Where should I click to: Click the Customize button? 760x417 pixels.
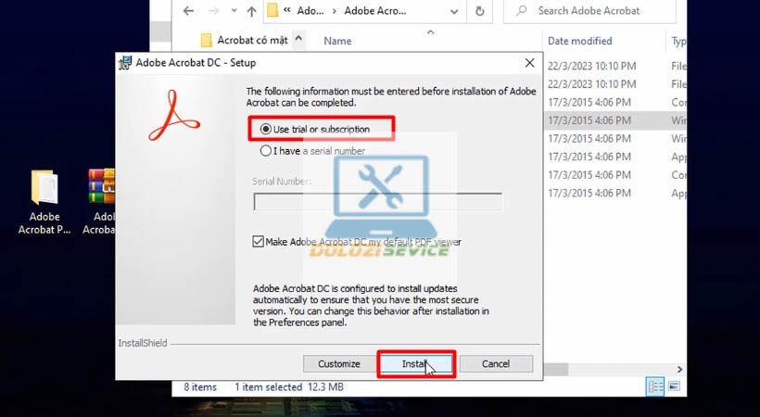point(339,363)
